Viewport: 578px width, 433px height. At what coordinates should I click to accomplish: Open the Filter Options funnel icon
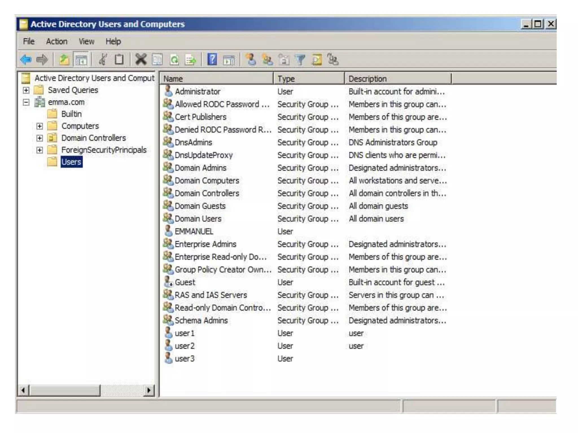point(300,60)
